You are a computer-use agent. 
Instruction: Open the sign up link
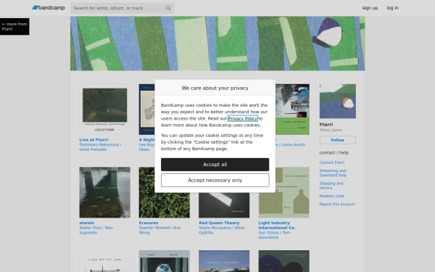pyautogui.click(x=370, y=8)
